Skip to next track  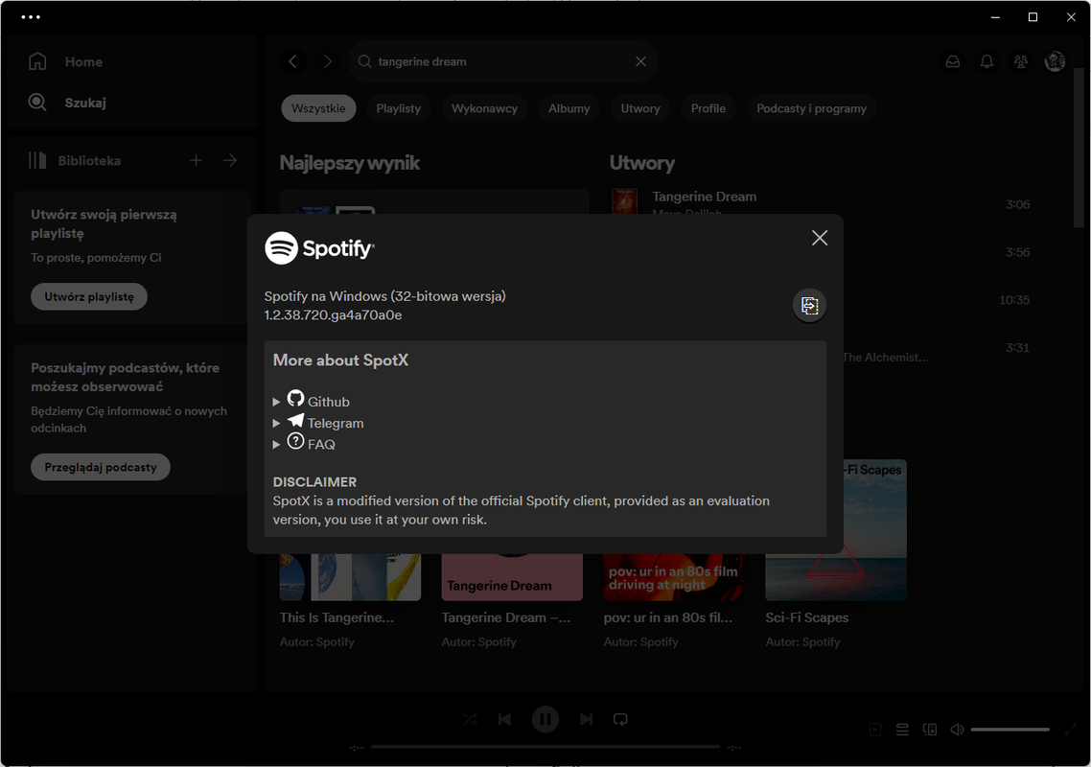point(586,720)
